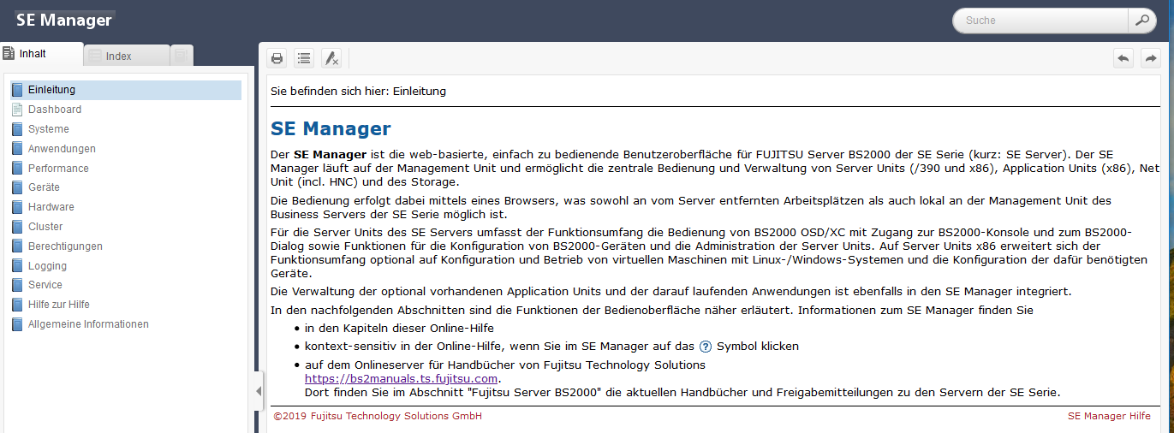1174x433 pixels.
Task: Click the ©2019 Fujitsu Technology Solutions GmbH footer
Action: [x=378, y=416]
